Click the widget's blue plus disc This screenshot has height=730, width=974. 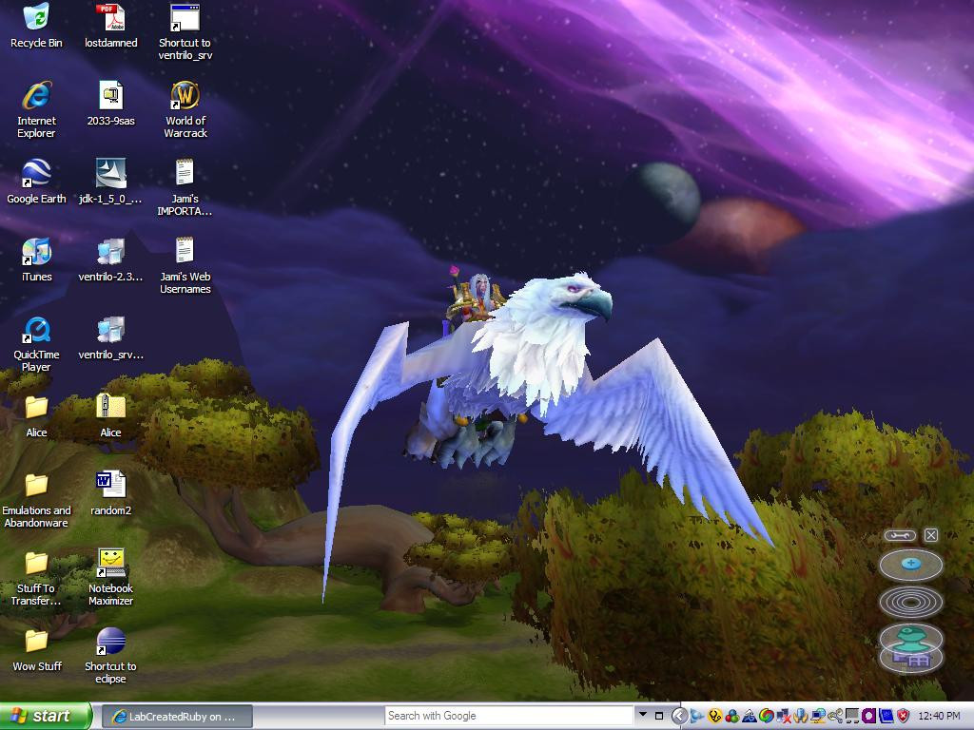click(910, 565)
